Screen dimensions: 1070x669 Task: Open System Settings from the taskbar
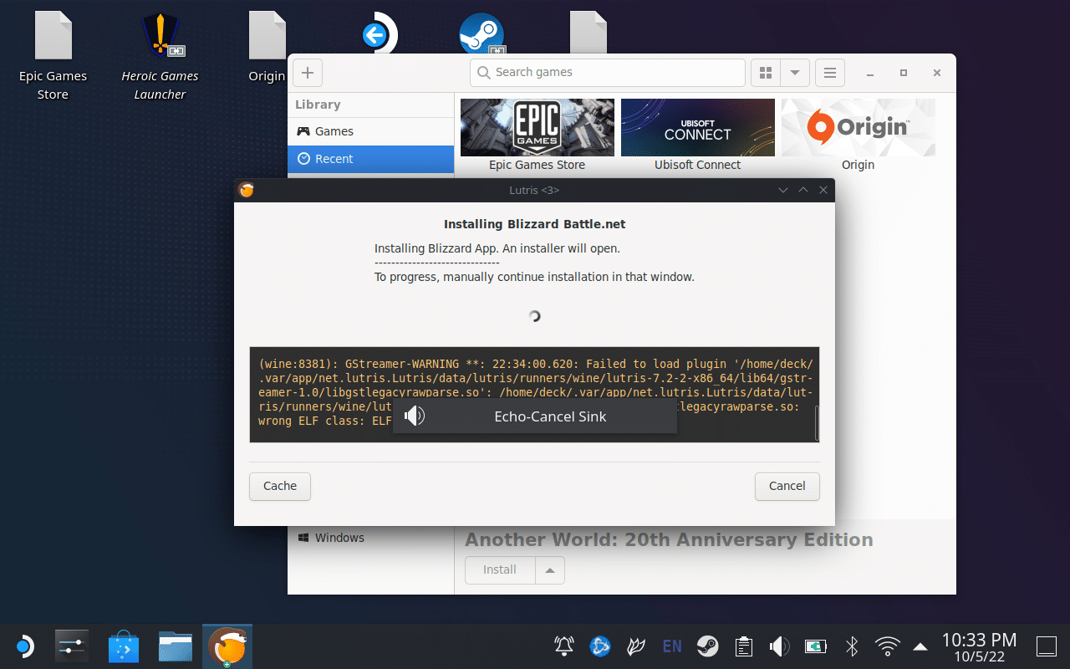(72, 646)
